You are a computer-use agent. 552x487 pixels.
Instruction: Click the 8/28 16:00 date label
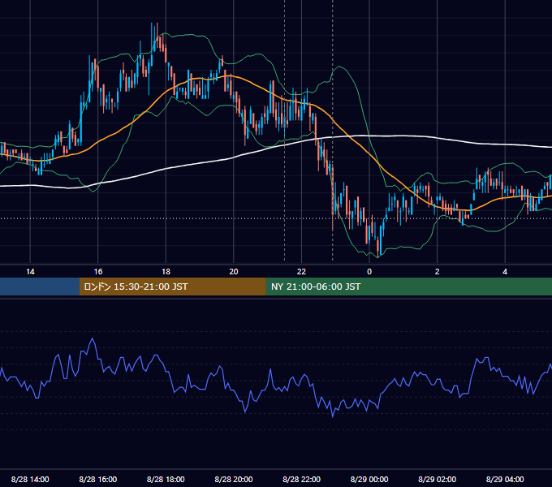[x=98, y=479]
